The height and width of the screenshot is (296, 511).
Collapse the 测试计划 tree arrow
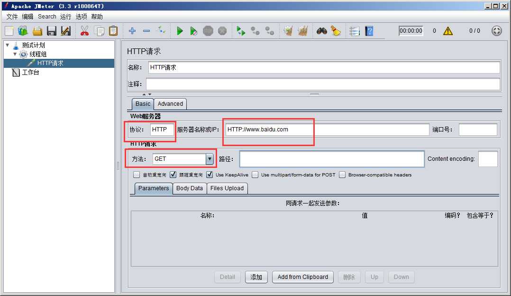point(8,45)
